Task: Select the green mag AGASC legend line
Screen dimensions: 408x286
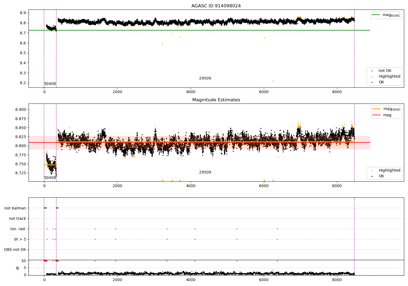Action: (x=376, y=15)
